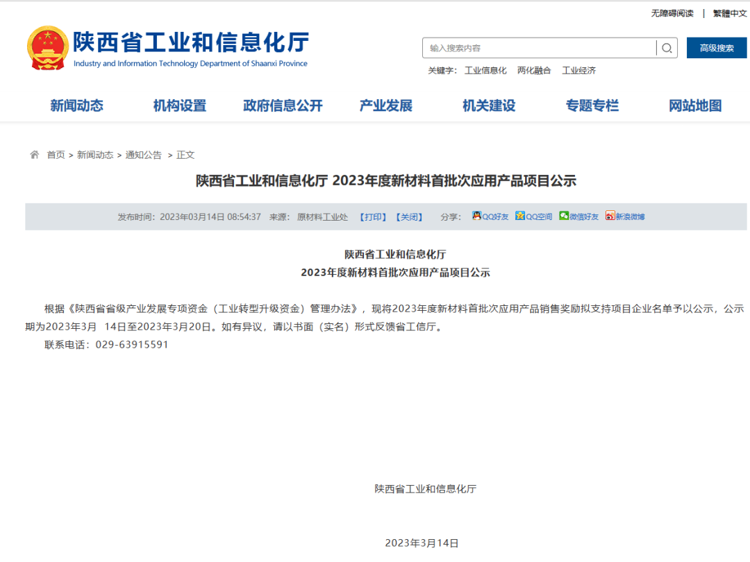
Task: Click the national emblem logo
Action: point(47,49)
